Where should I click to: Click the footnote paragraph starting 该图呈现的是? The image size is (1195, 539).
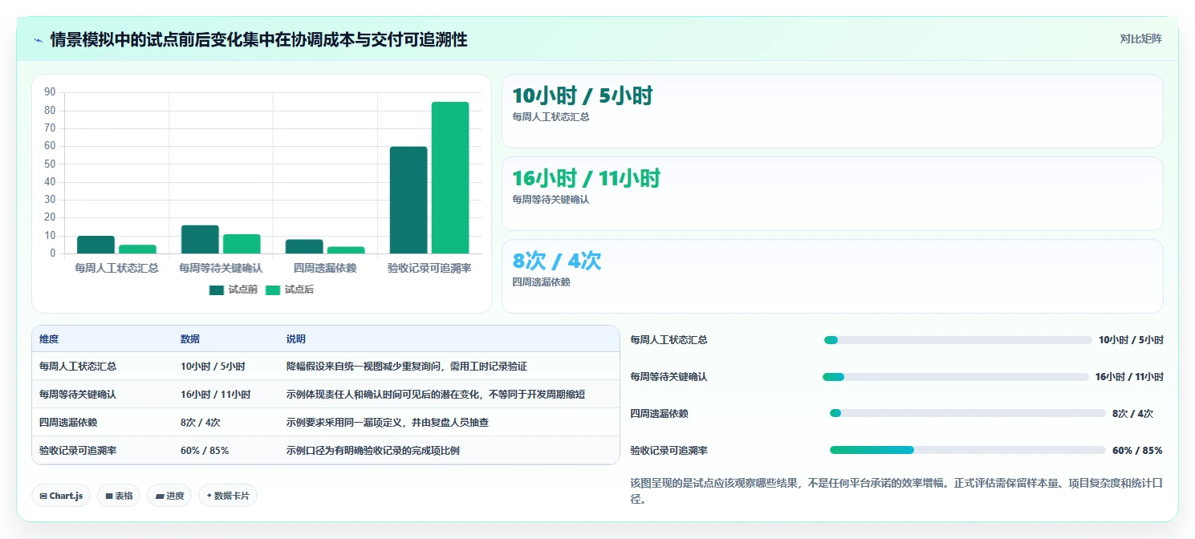pos(896,491)
